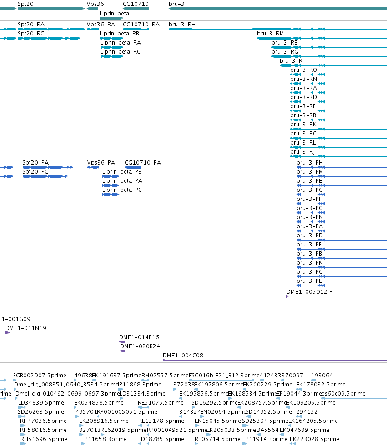
Task: Click the CG10710 gene label
Action: pyautogui.click(x=136, y=4)
